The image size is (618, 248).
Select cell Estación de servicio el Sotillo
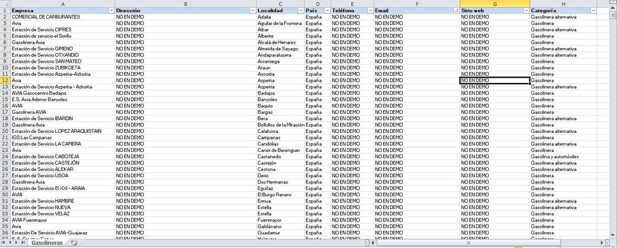(x=63, y=36)
